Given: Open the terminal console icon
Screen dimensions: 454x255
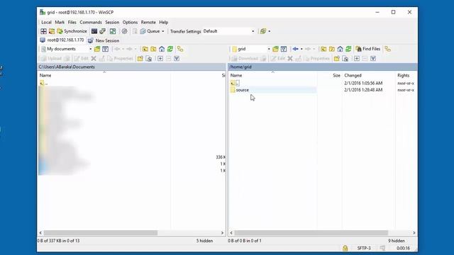Looking at the screenshot, I should (94, 31).
